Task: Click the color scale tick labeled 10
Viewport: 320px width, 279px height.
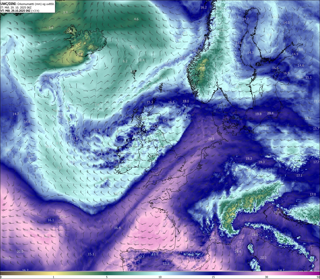Action: click(160, 277)
